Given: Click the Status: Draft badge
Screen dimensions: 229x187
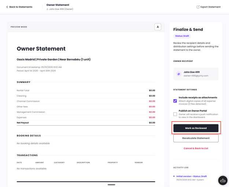Looking at the screenshot, I should [182, 36].
